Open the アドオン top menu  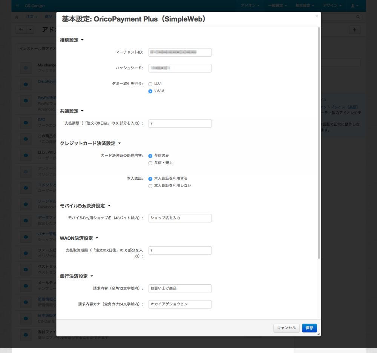250,6
